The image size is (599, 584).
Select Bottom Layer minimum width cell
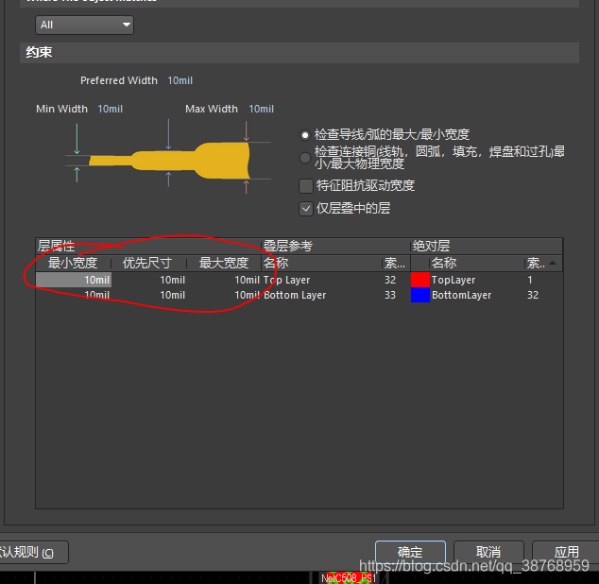74,295
